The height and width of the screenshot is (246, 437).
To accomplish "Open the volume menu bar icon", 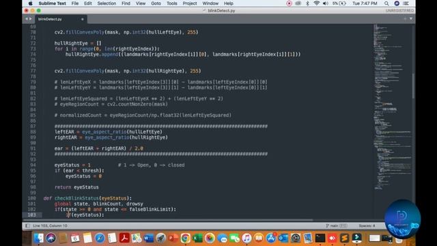I will 325,3.
